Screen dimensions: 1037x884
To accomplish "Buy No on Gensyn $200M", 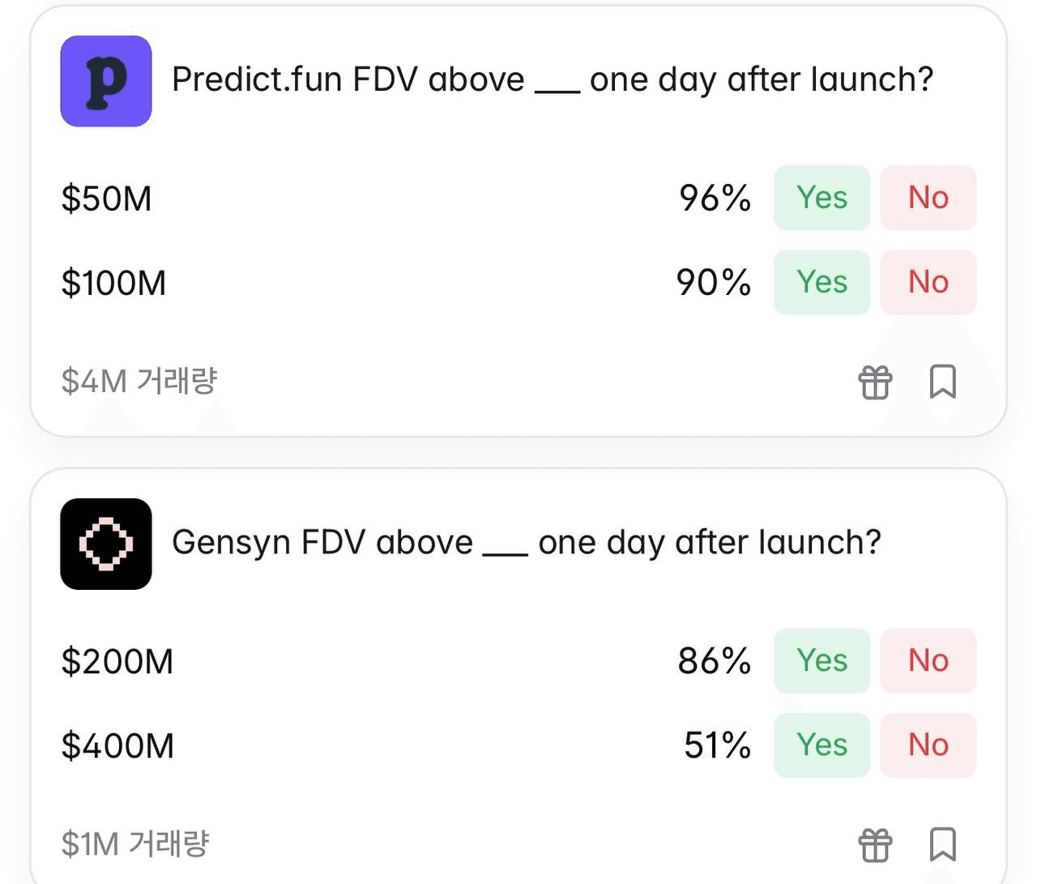I will point(928,661).
